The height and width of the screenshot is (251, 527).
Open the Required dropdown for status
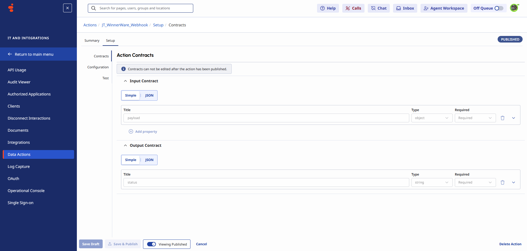coord(475,182)
